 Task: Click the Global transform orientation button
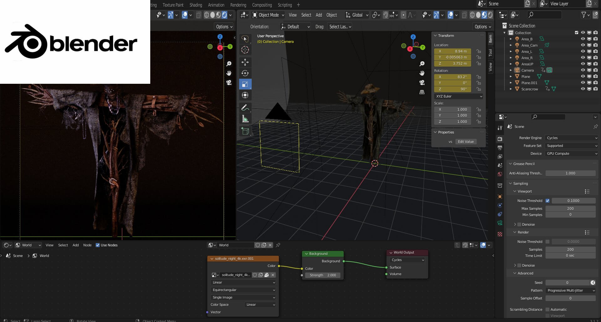pos(357,15)
